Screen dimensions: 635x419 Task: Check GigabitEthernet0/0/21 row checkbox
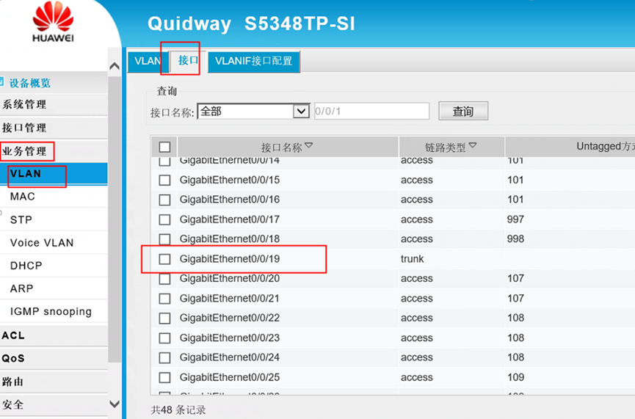[164, 299]
